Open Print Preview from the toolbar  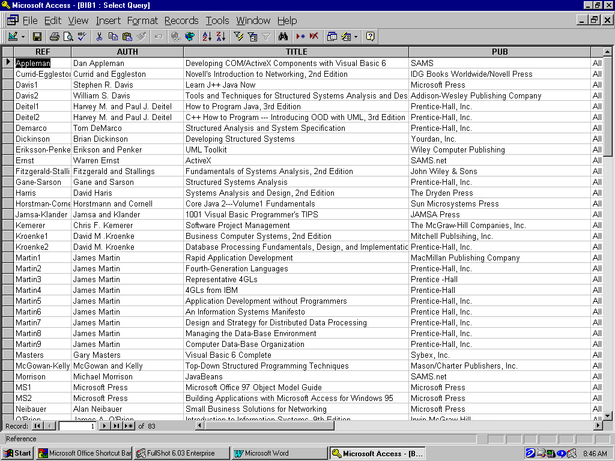[x=68, y=37]
